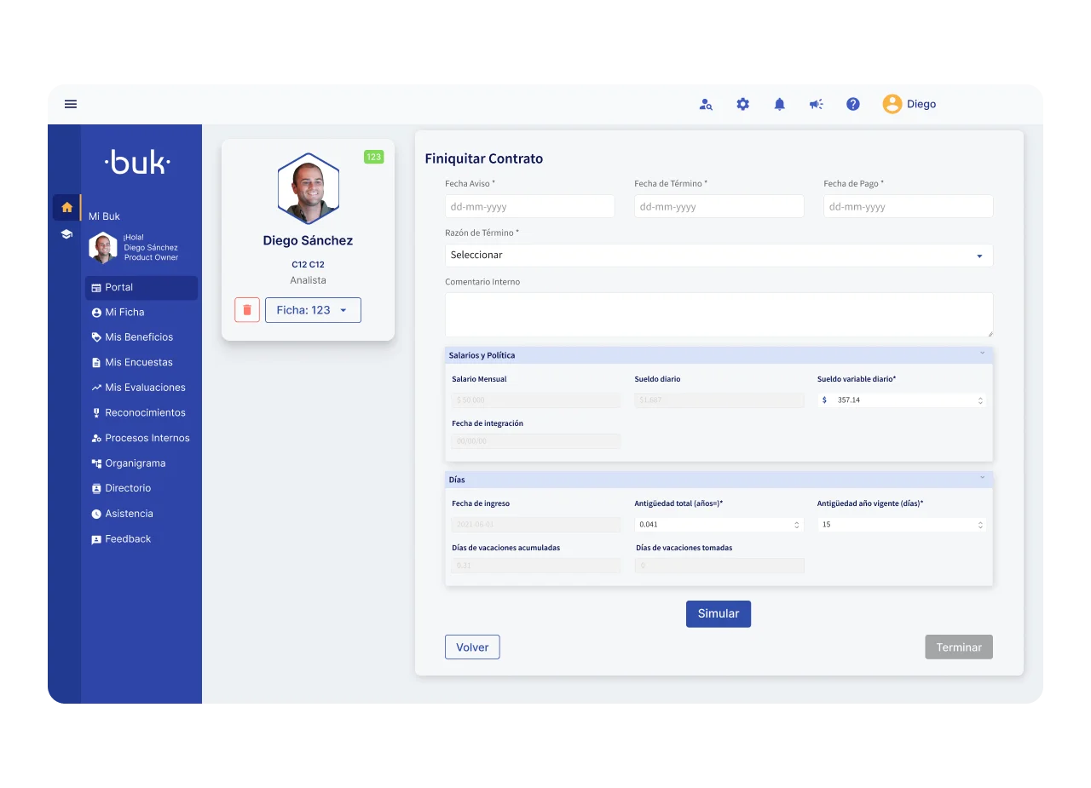Expand the Razón de Término selector
The image size is (1091, 788).
pyautogui.click(x=719, y=256)
